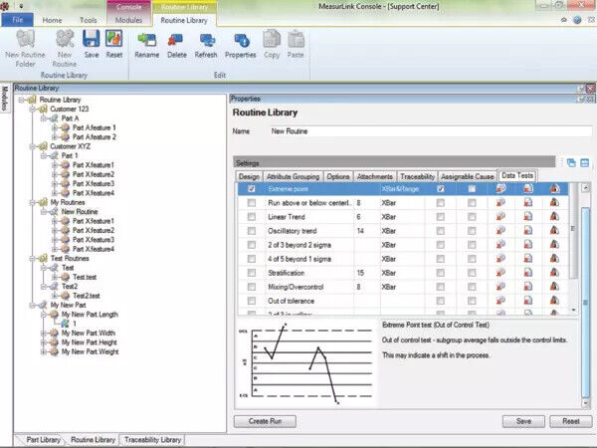Collapse the Part A tree node
This screenshot has width=597, height=448.
coord(44,118)
